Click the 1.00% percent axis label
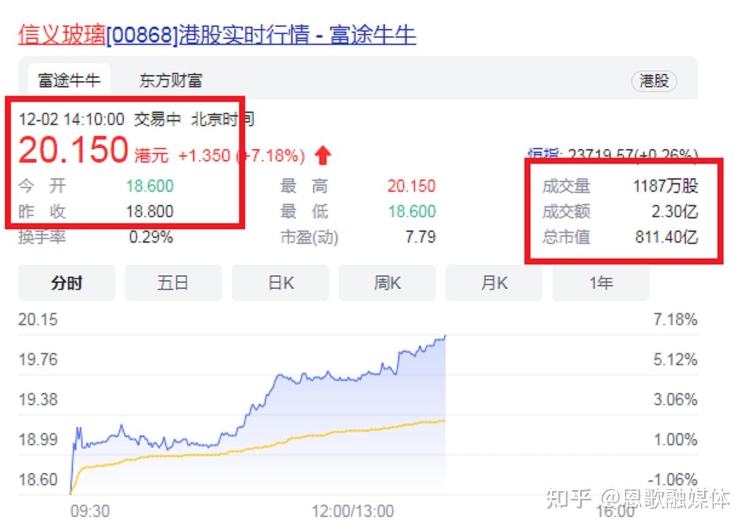749x529 pixels. point(676,439)
